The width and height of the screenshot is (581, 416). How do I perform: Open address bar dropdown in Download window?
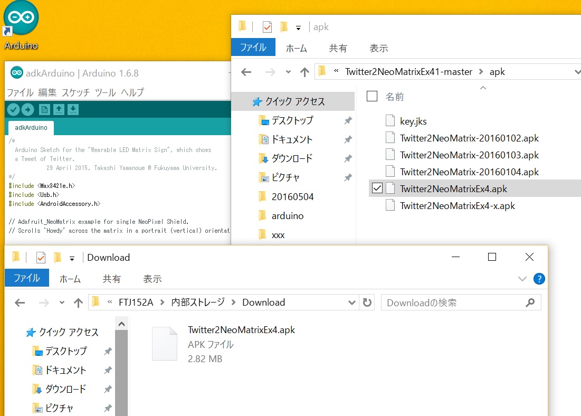352,302
